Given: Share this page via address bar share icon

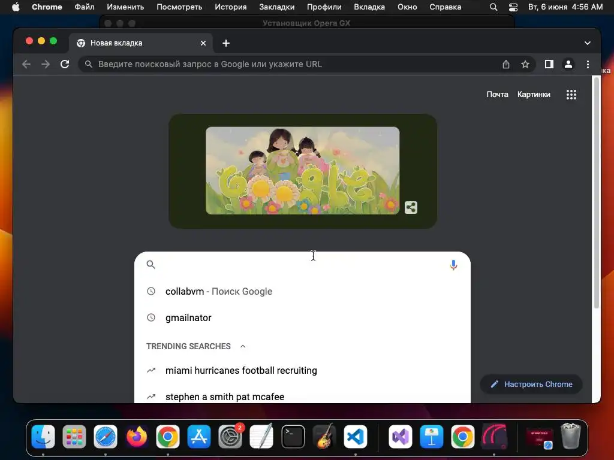Looking at the screenshot, I should pos(506,64).
